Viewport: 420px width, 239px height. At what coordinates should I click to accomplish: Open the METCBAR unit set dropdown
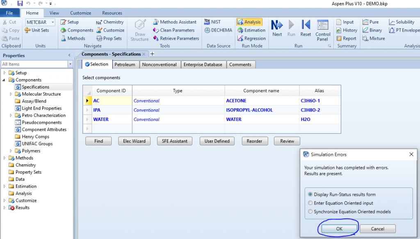point(53,22)
